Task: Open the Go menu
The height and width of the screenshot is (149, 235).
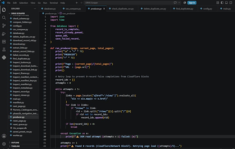Action: pos(39,3)
